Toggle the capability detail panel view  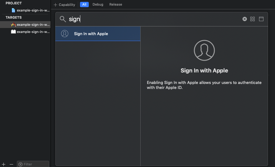coord(261,19)
